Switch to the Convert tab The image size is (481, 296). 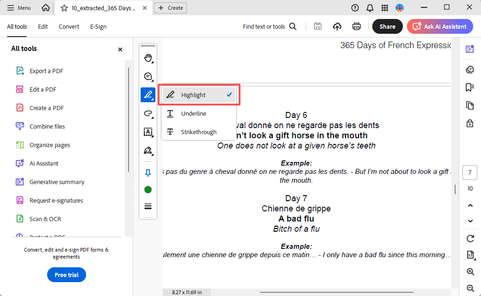click(68, 26)
